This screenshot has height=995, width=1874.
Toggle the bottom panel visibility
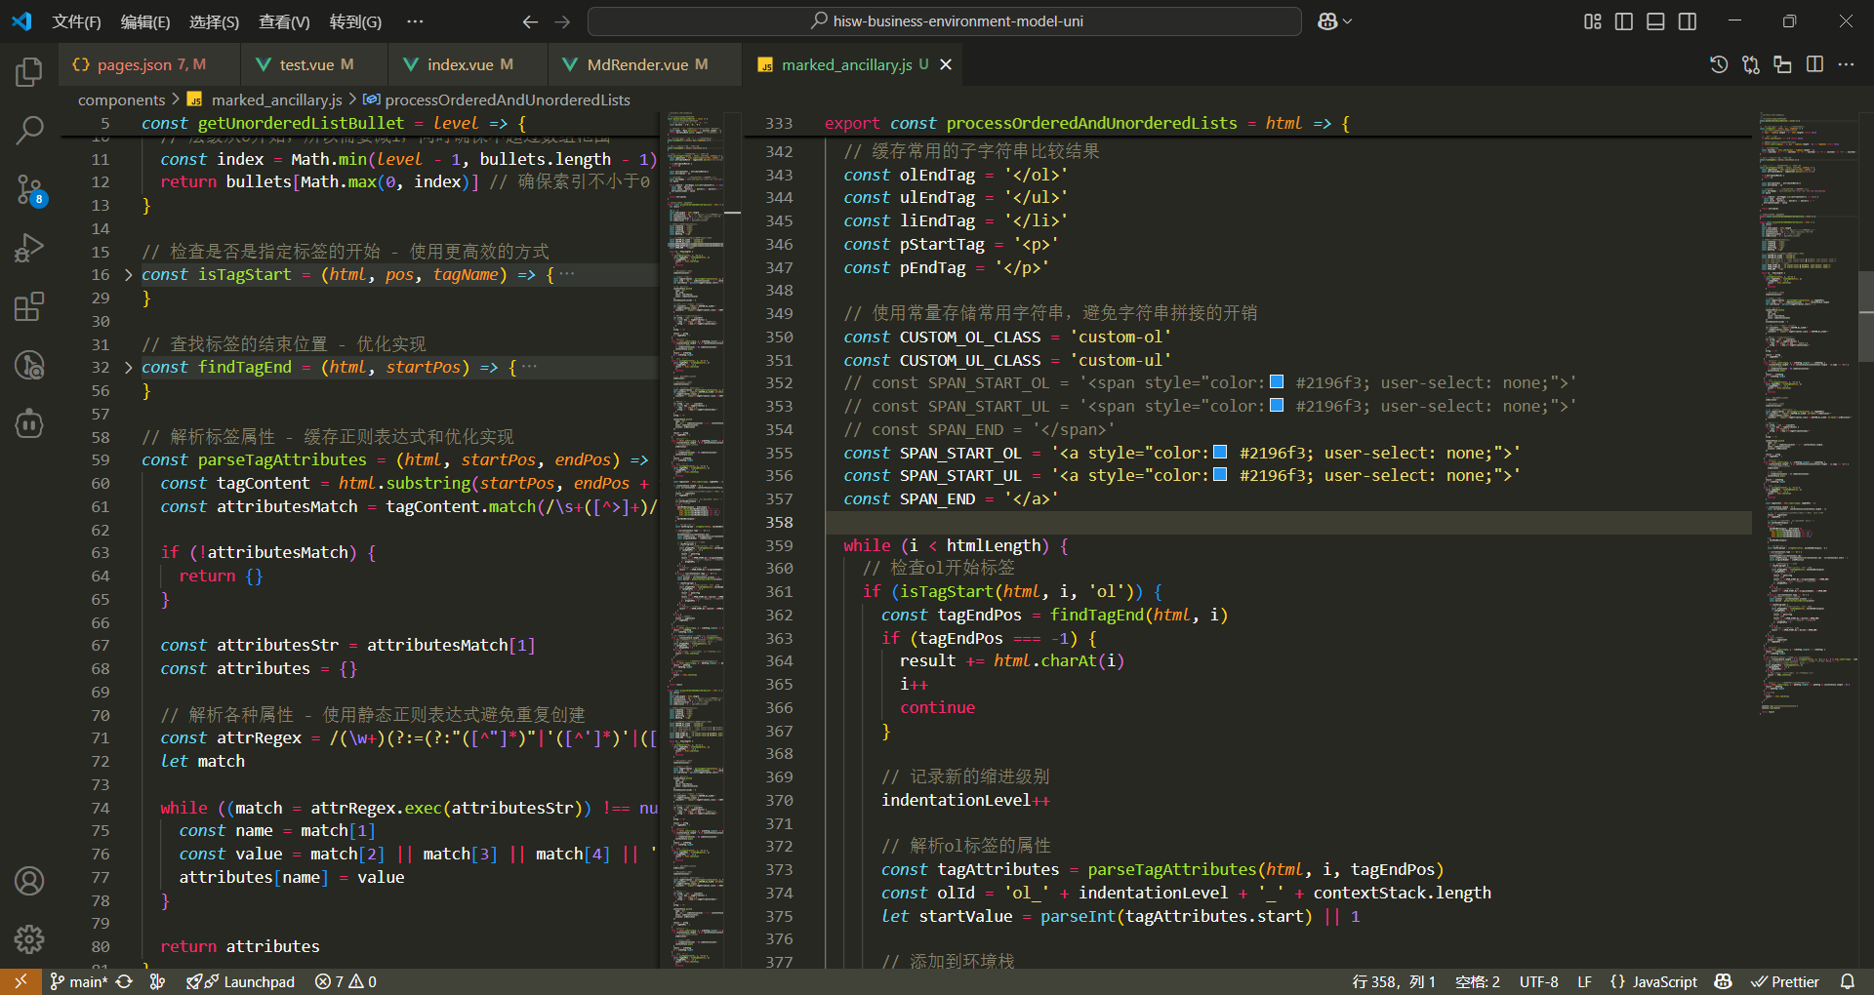1655,21
